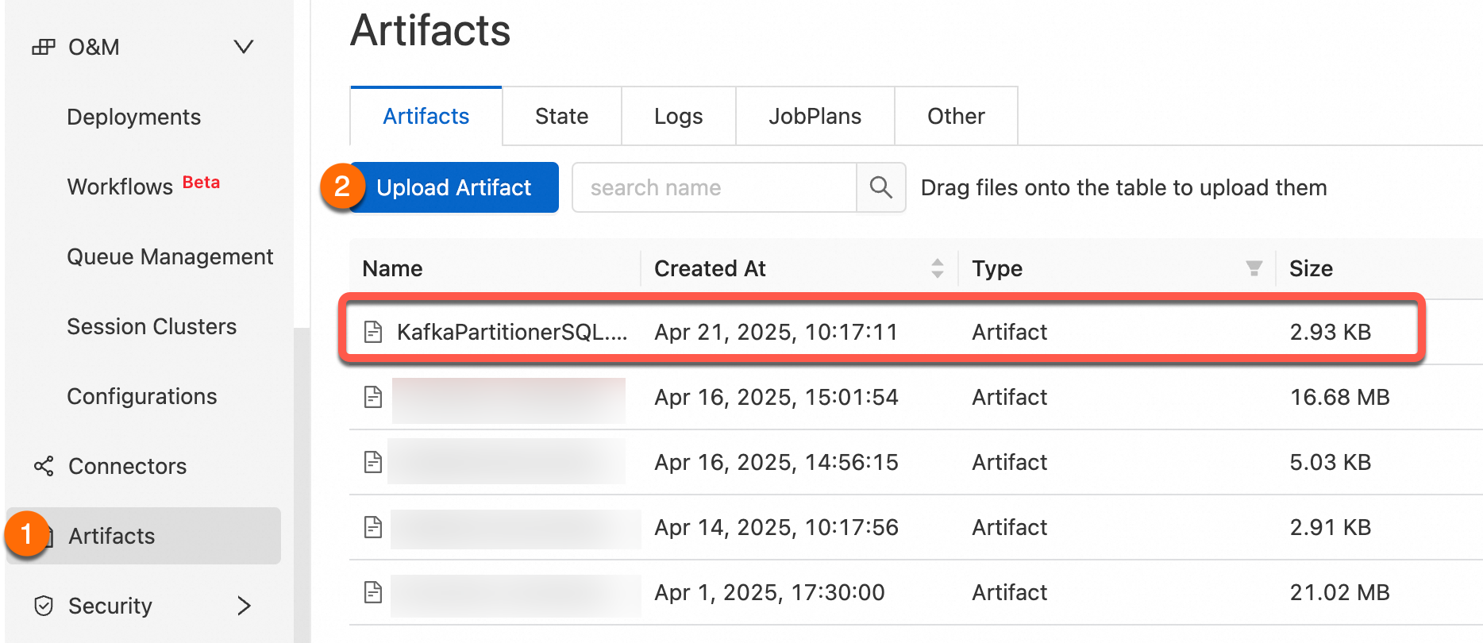
Task: Sort table by Created At column
Action: (x=938, y=268)
